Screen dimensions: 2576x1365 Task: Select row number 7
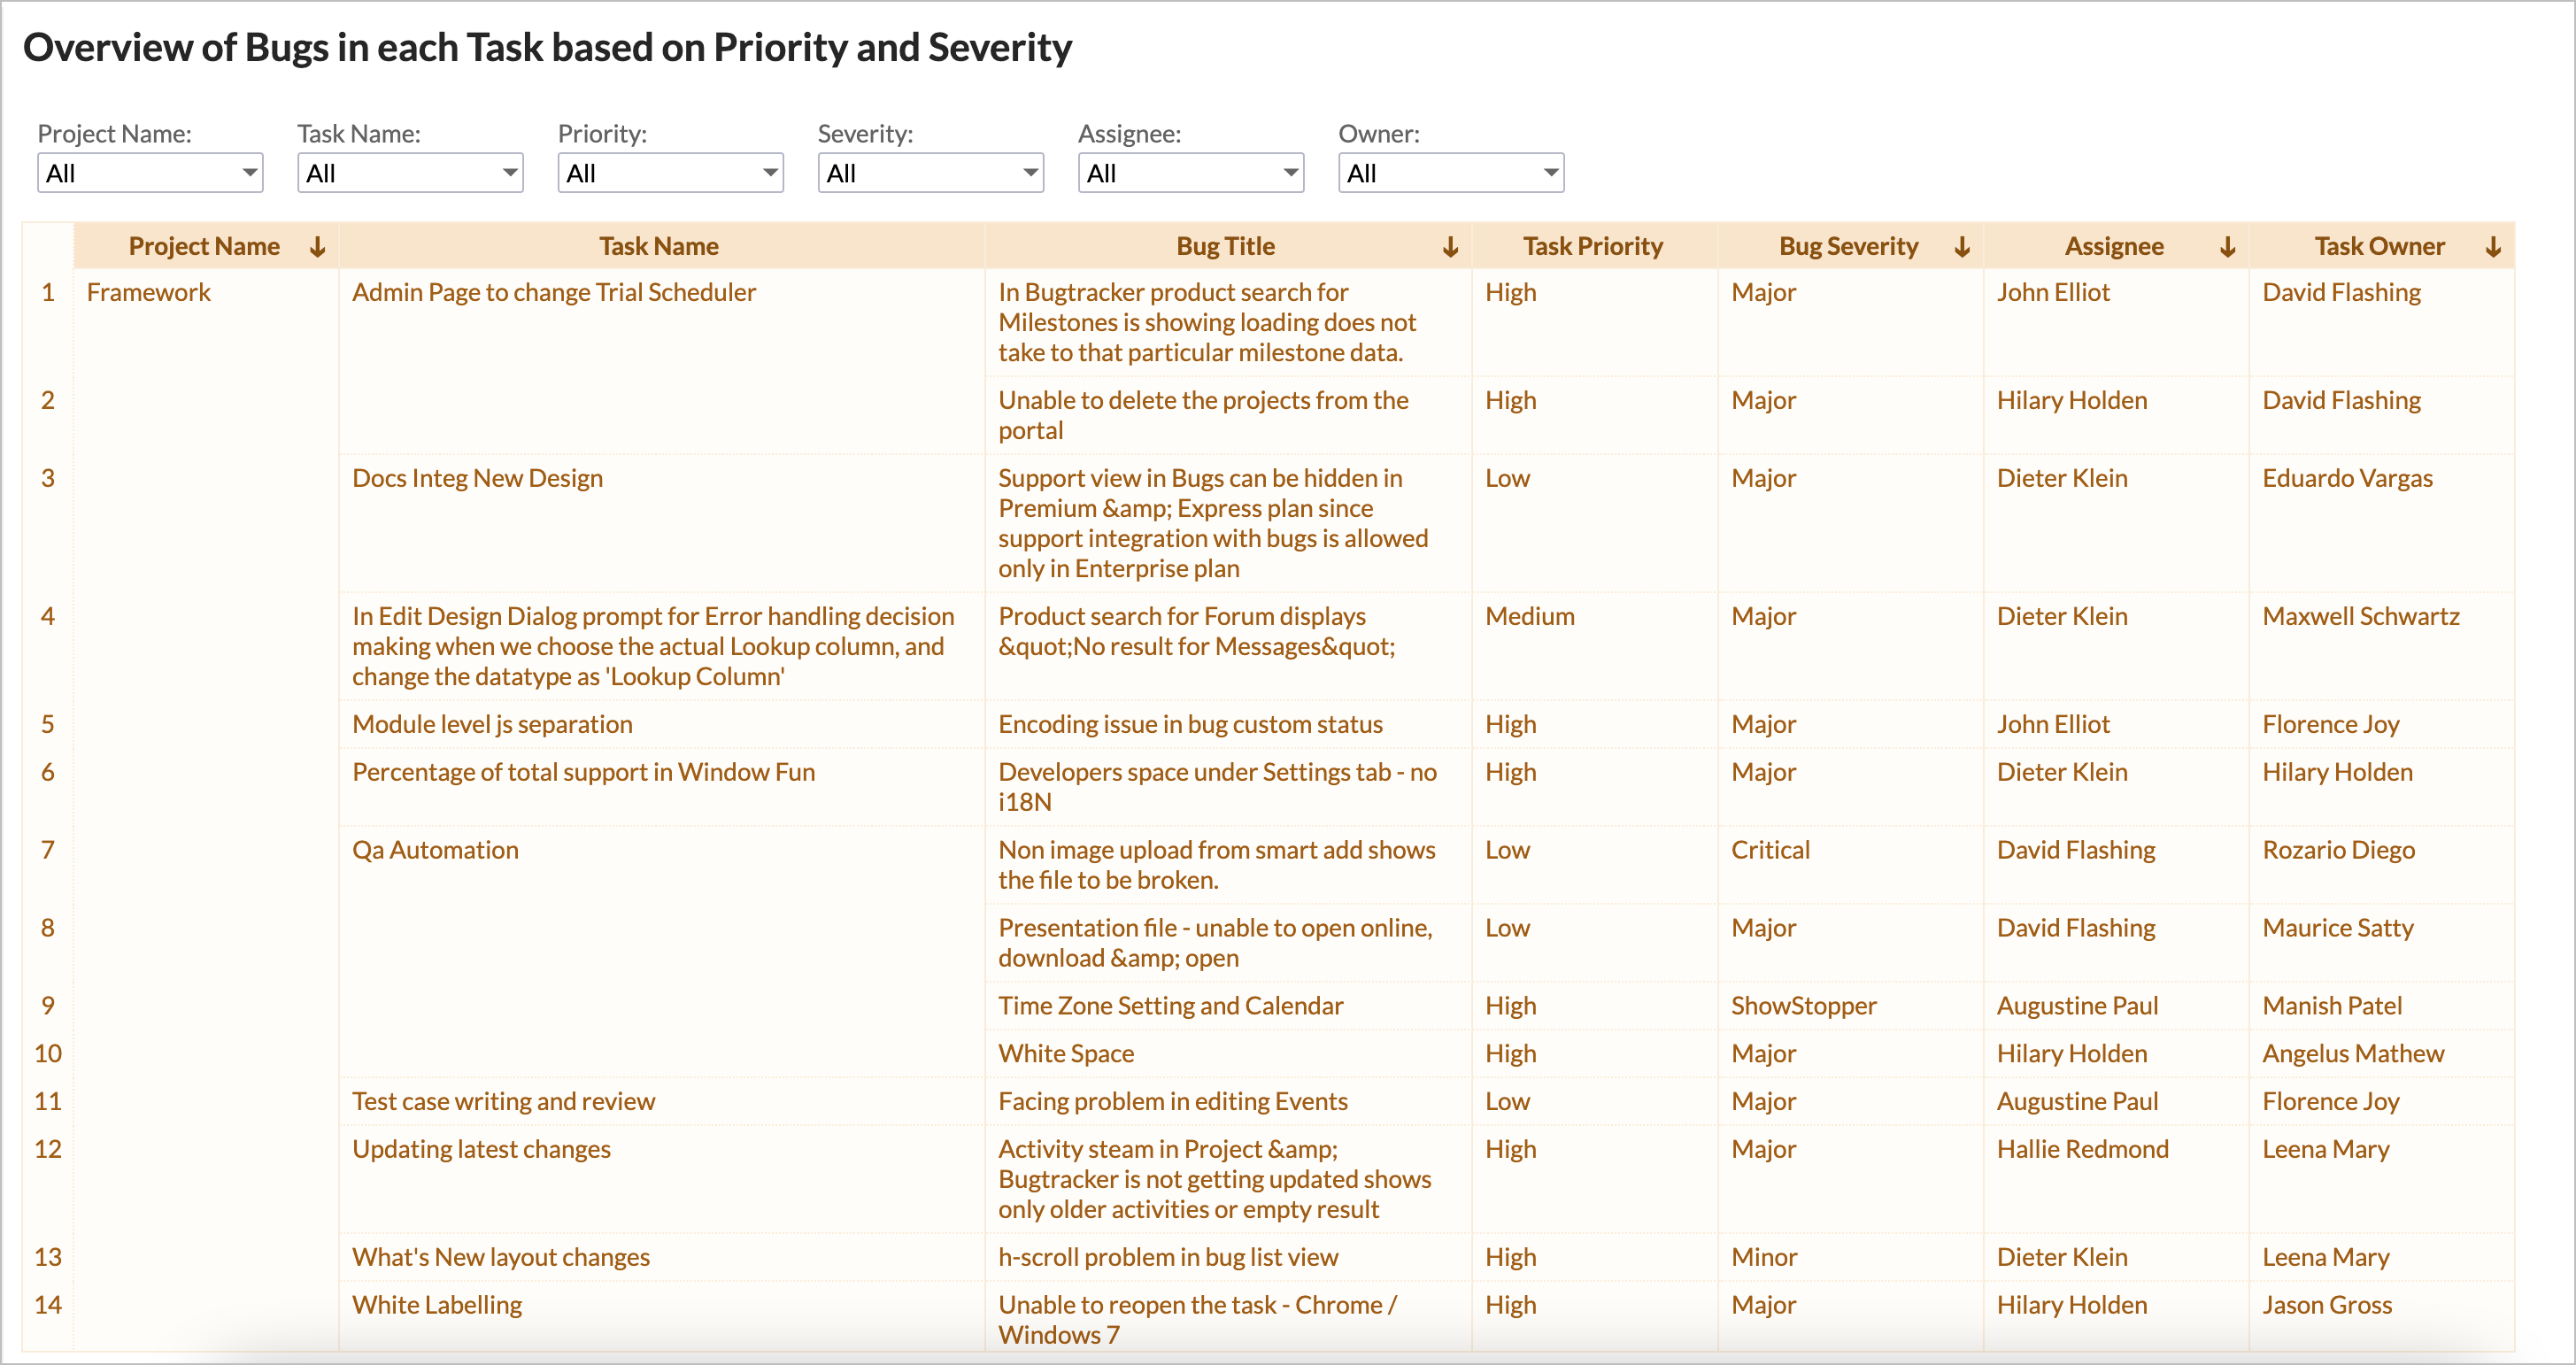48,850
